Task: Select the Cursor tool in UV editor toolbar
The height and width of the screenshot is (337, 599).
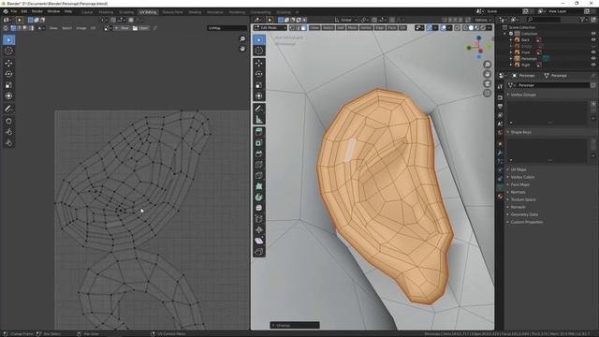Action: [8, 51]
